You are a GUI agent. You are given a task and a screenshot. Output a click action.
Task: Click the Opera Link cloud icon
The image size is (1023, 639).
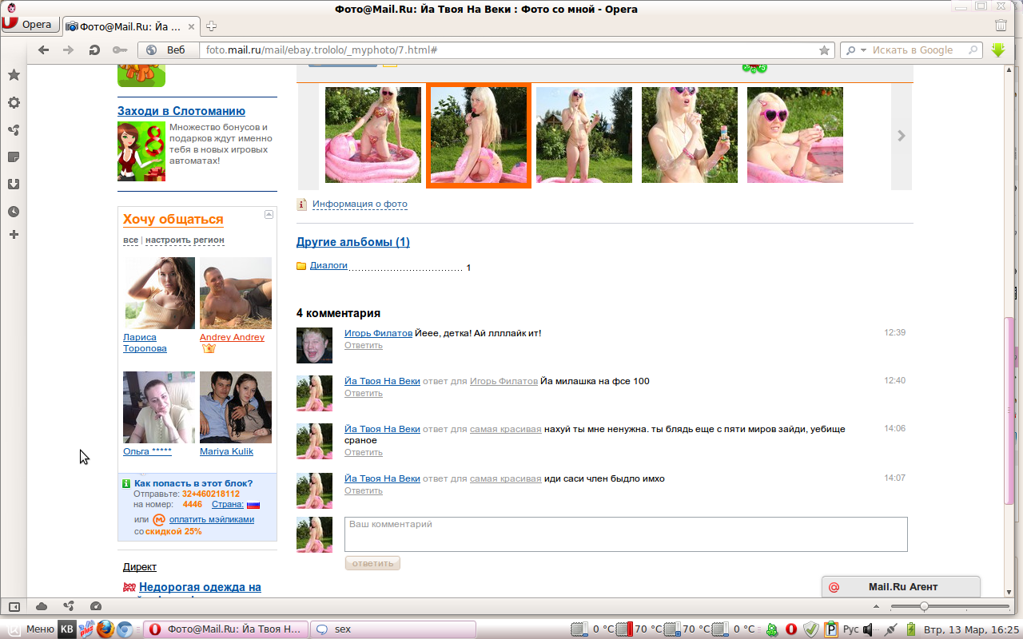point(42,606)
